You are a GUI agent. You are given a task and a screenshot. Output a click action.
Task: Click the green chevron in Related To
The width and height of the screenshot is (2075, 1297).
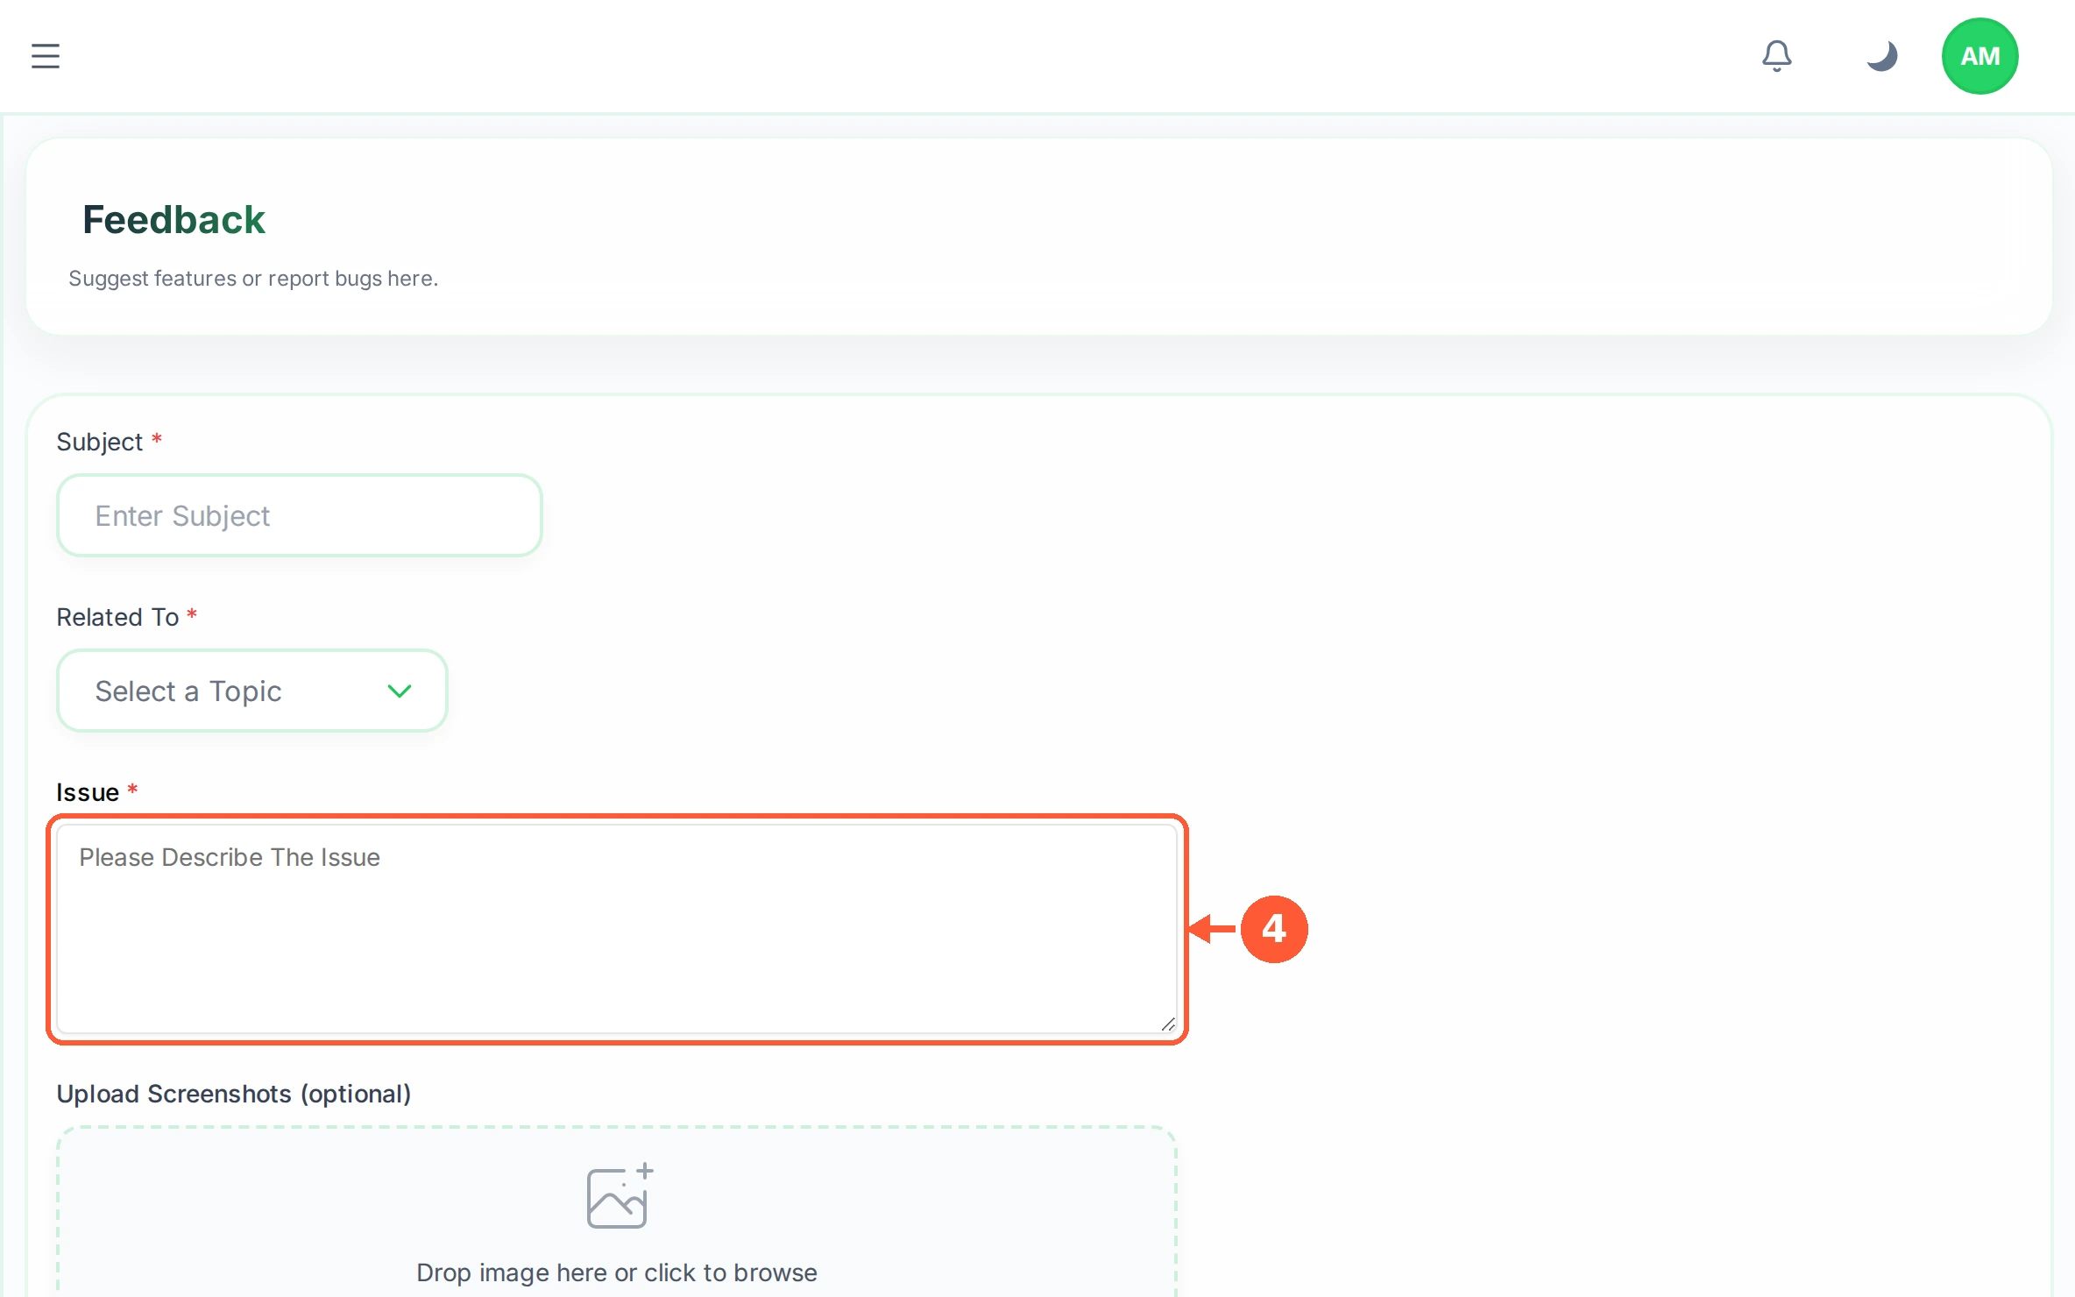[400, 691]
